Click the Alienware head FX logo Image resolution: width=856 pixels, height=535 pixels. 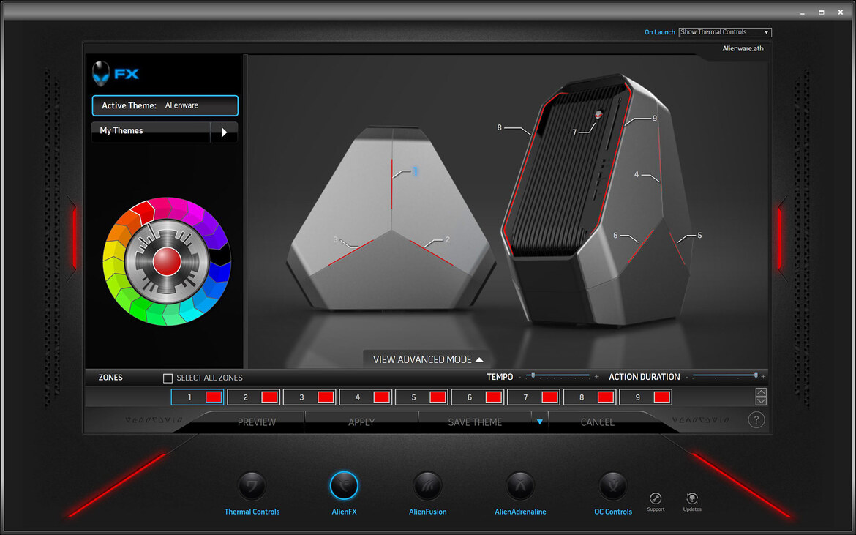pos(116,74)
